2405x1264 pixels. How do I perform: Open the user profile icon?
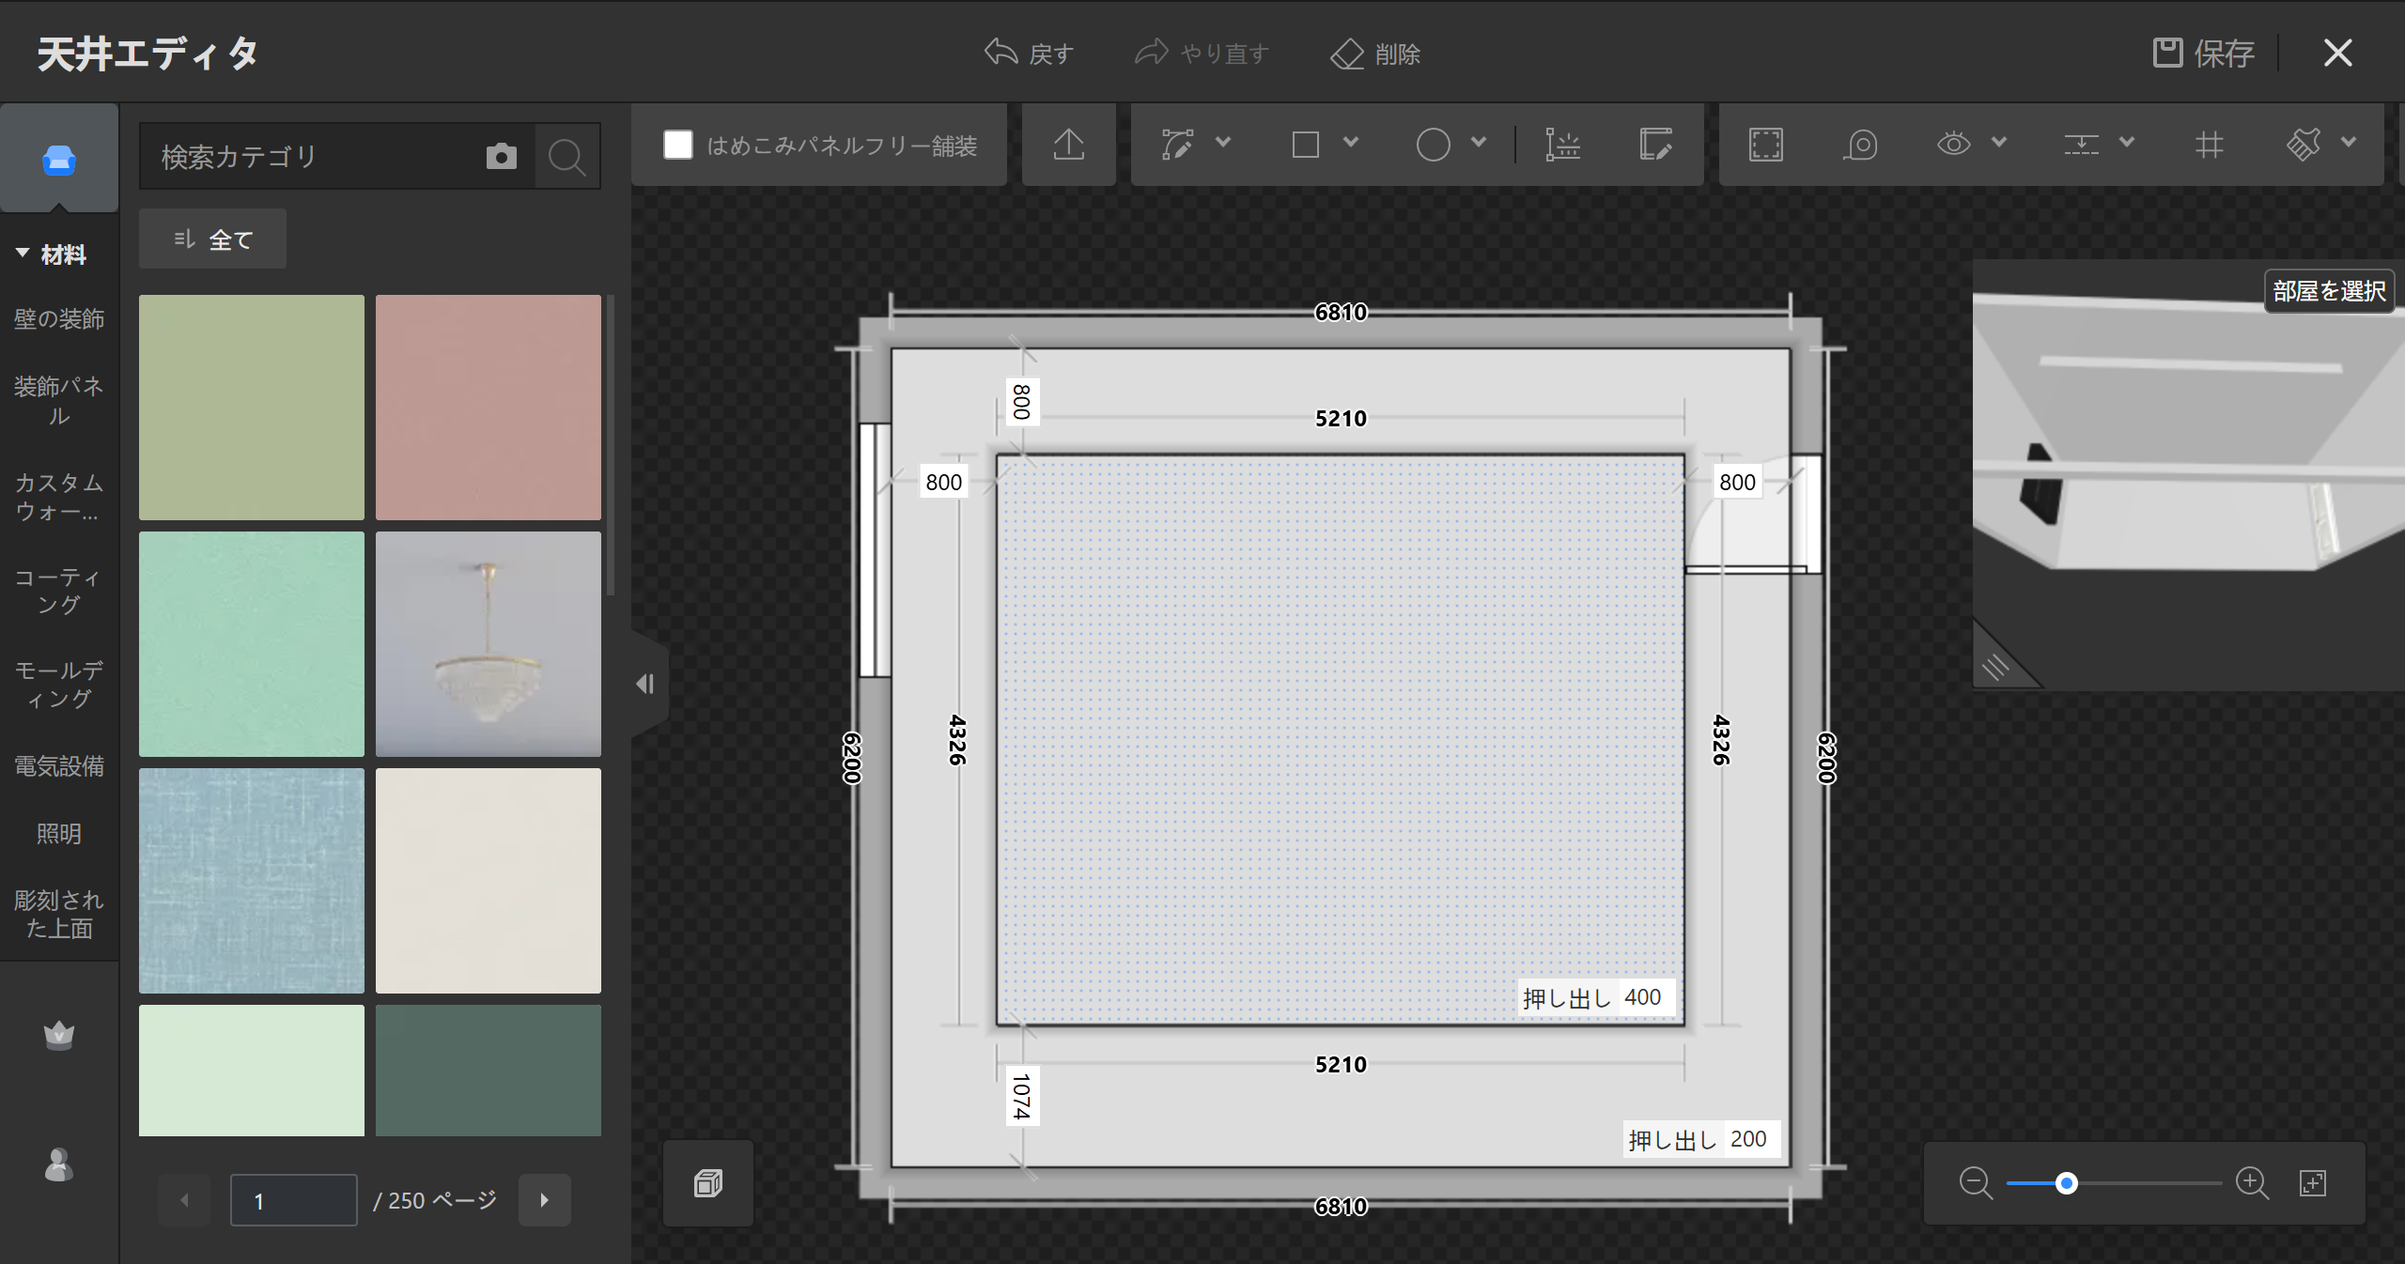point(59,1164)
